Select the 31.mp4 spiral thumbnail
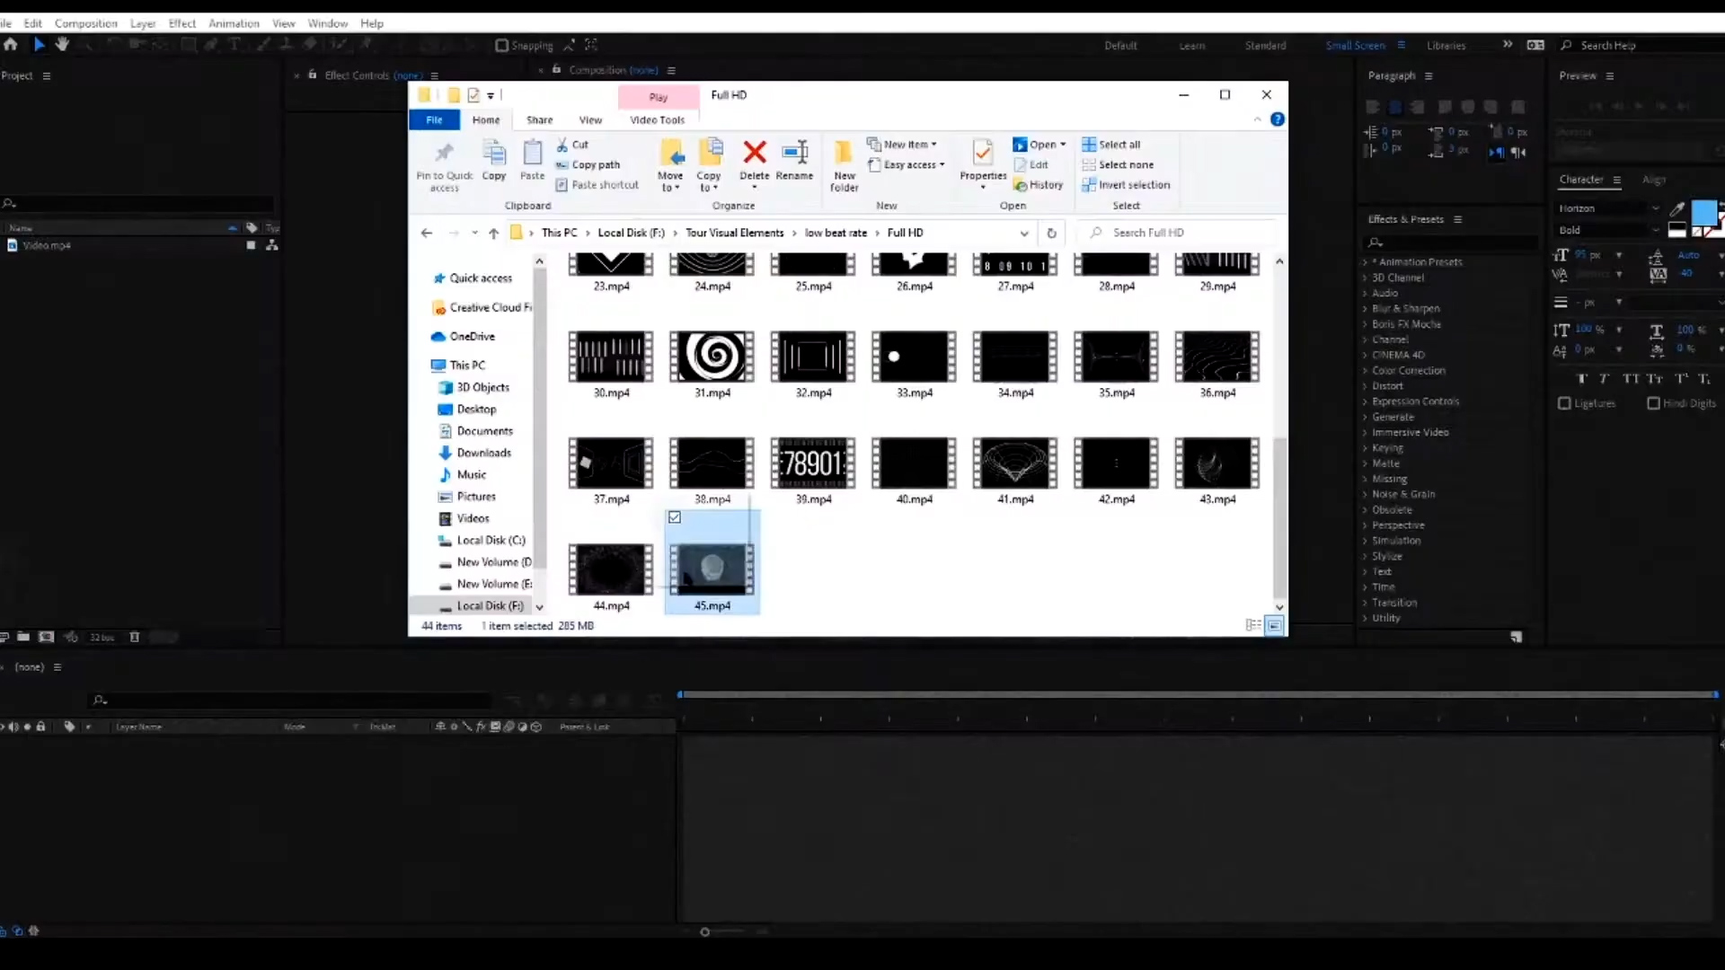Viewport: 1725px width, 970px height. pos(712,357)
